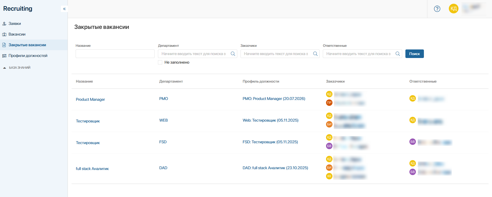Select Закрытые вакансии in the sidebar
Screen dimensions: 492x197
pyautogui.click(x=27, y=45)
